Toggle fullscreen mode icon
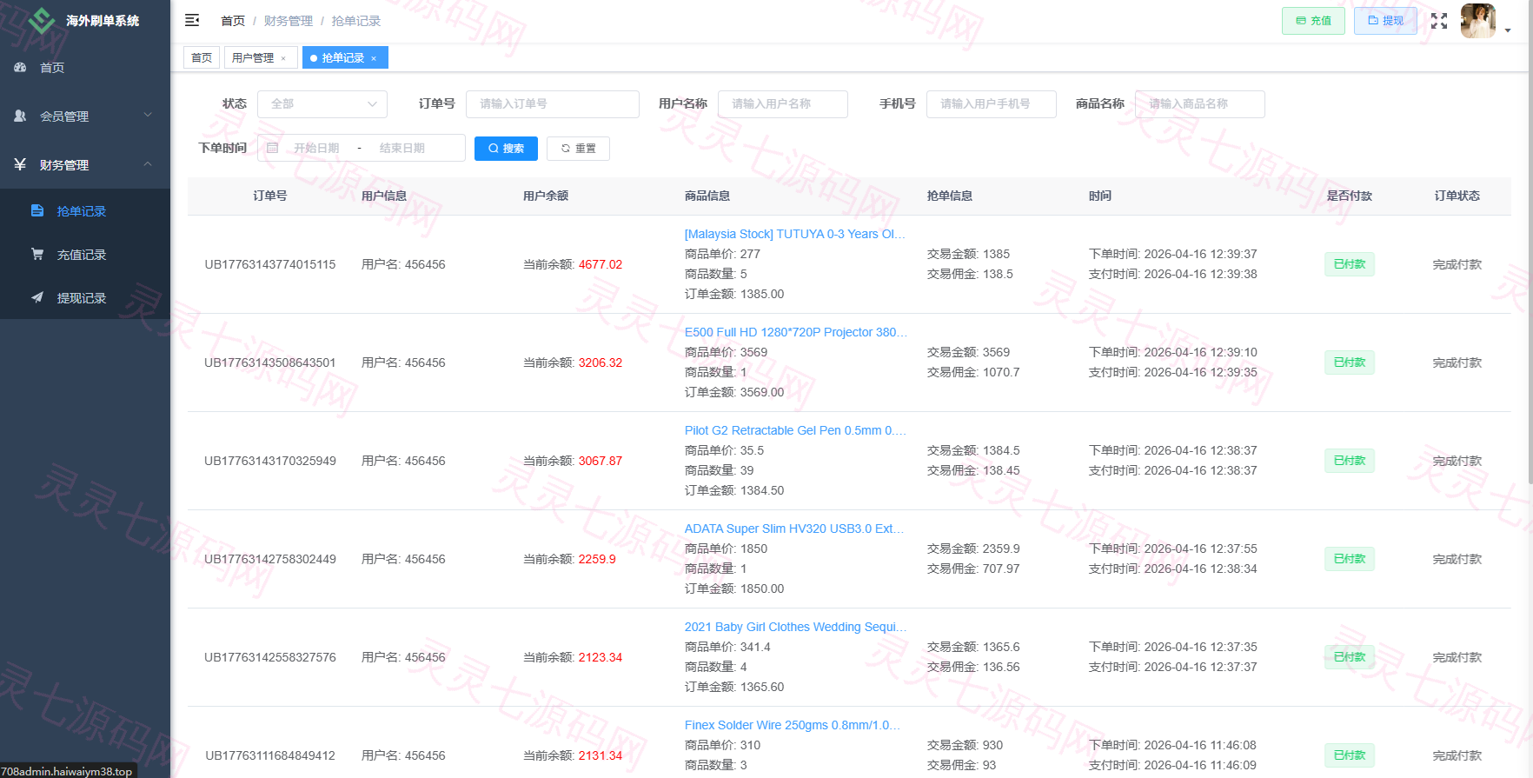Screen dimensions: 1533x778 click(x=1439, y=21)
